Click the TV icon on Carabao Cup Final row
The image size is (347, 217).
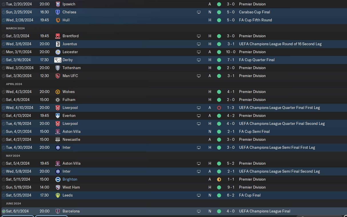(x=198, y=12)
